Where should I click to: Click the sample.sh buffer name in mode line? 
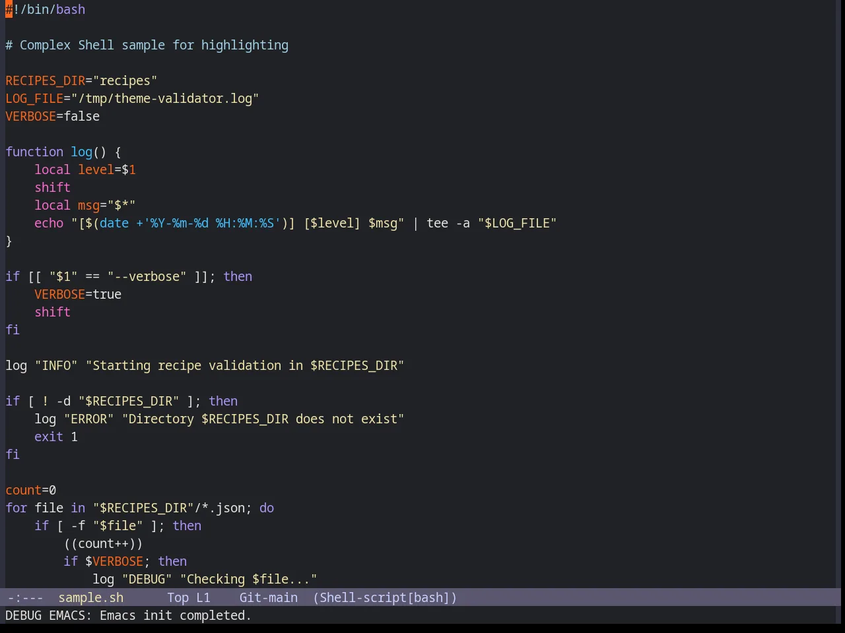tap(90, 598)
